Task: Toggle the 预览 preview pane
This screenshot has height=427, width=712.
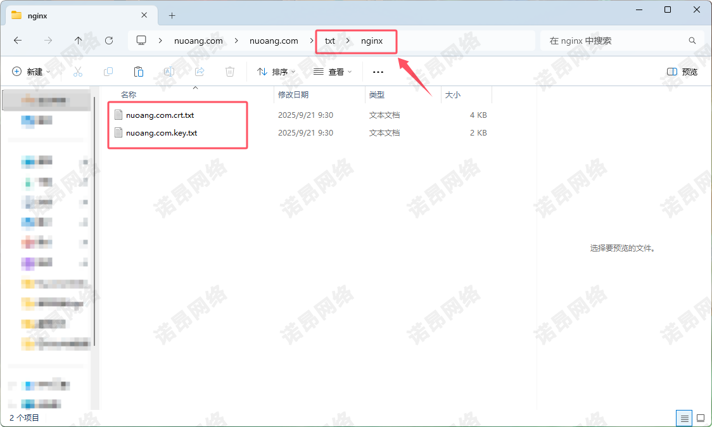Action: point(682,72)
